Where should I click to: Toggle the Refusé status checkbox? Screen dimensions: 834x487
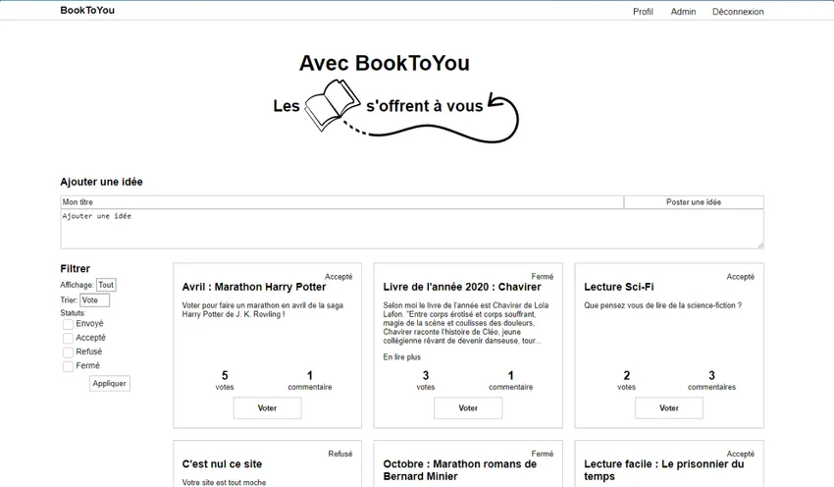(68, 352)
